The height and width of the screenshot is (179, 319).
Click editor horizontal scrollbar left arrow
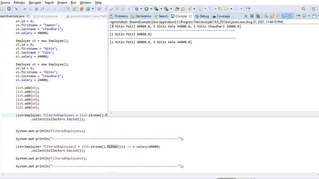2,175
